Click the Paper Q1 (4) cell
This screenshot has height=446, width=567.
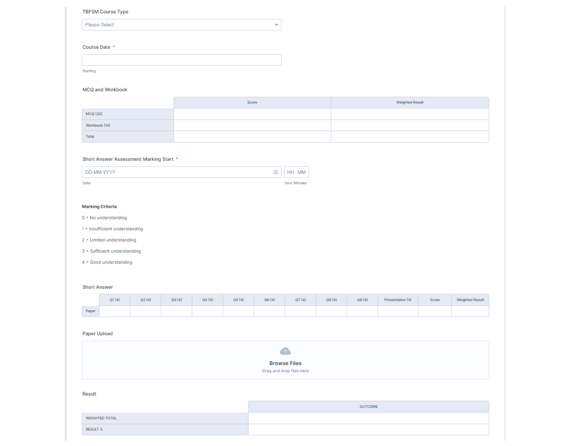[x=114, y=311]
